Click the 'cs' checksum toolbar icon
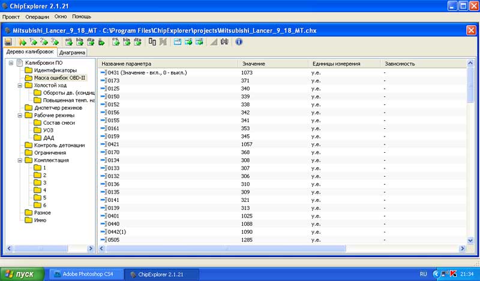480x281 pixels. click(x=116, y=42)
